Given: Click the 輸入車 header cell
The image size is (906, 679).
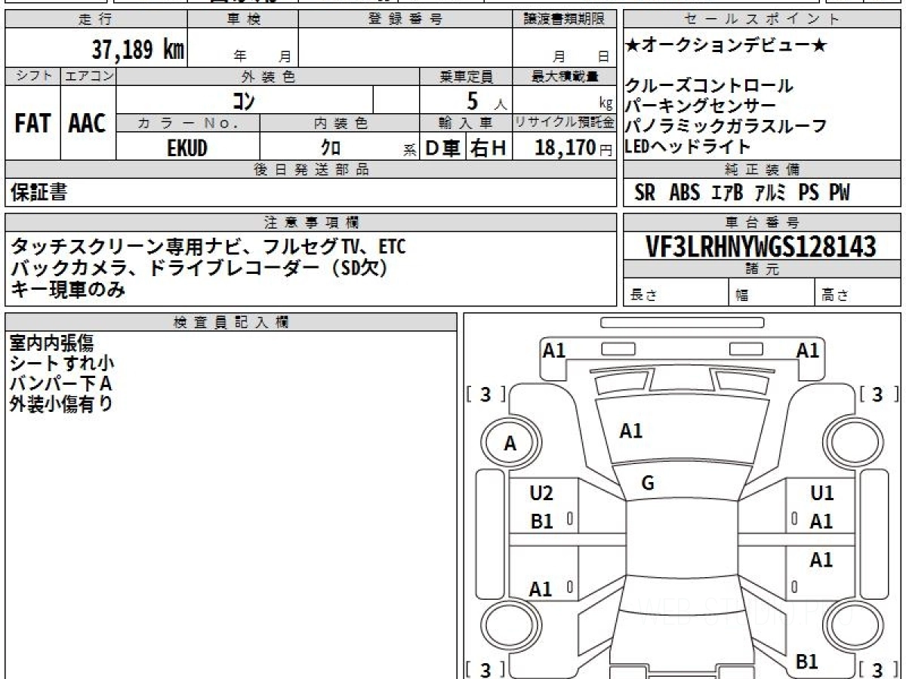Looking at the screenshot, I should tap(467, 123).
